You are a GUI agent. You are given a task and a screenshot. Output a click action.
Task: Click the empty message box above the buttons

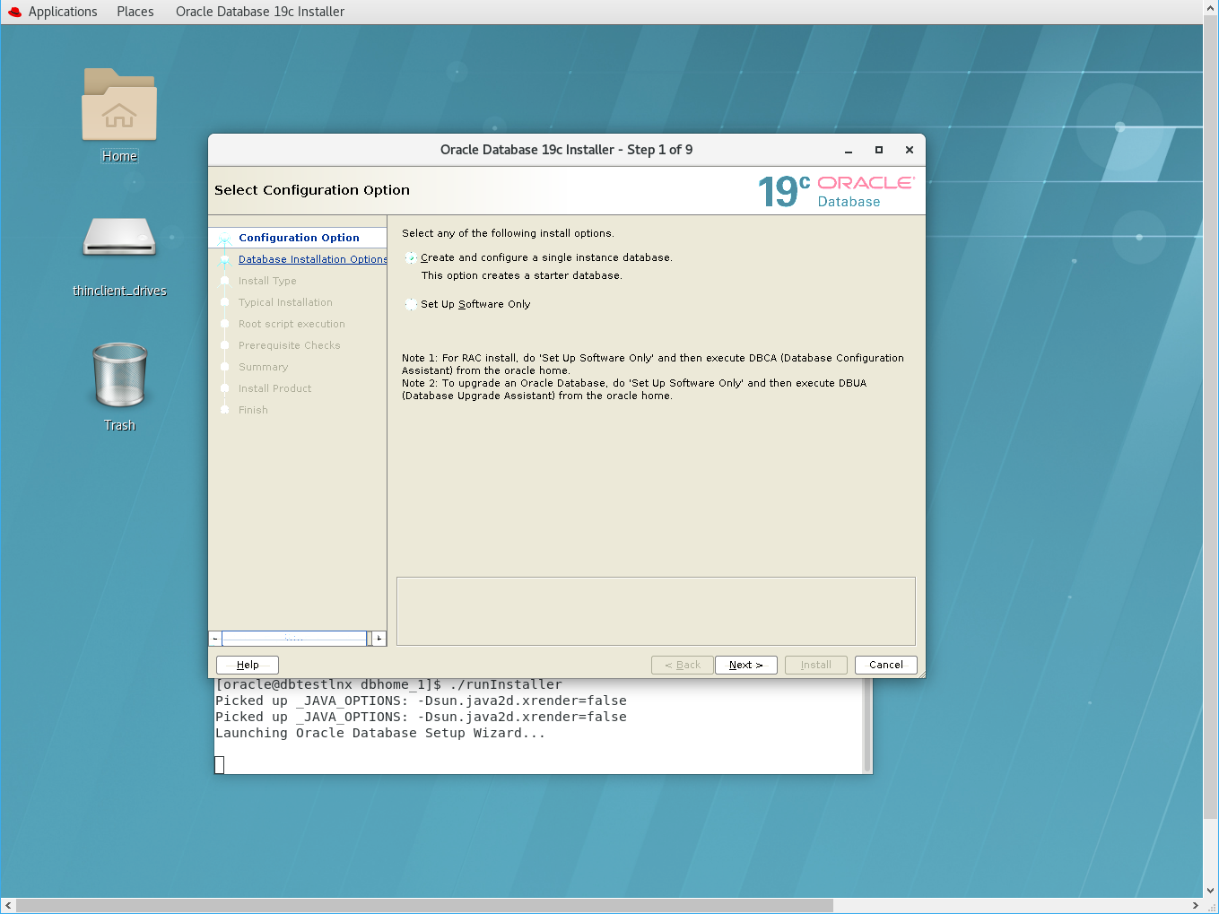(x=656, y=611)
